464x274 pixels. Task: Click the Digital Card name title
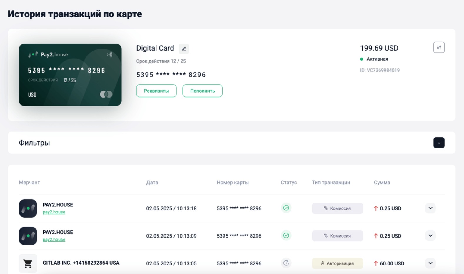tap(155, 48)
